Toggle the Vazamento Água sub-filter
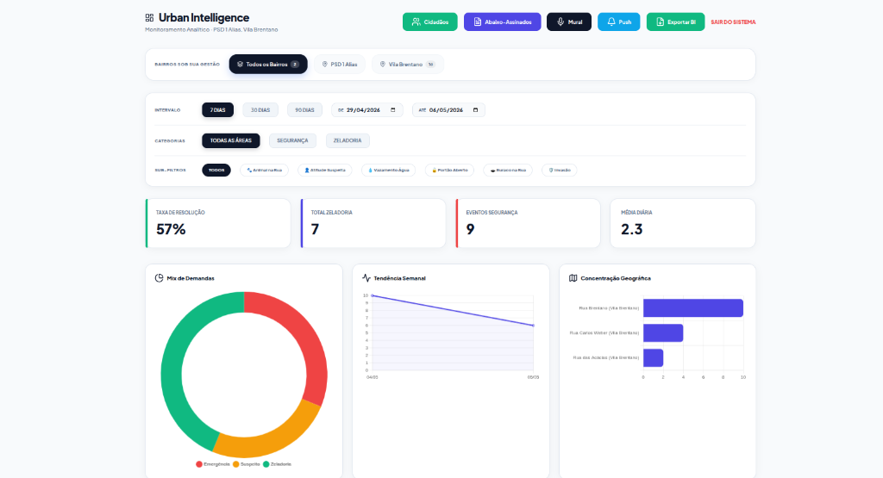Image resolution: width=883 pixels, height=478 pixels. pyautogui.click(x=389, y=170)
